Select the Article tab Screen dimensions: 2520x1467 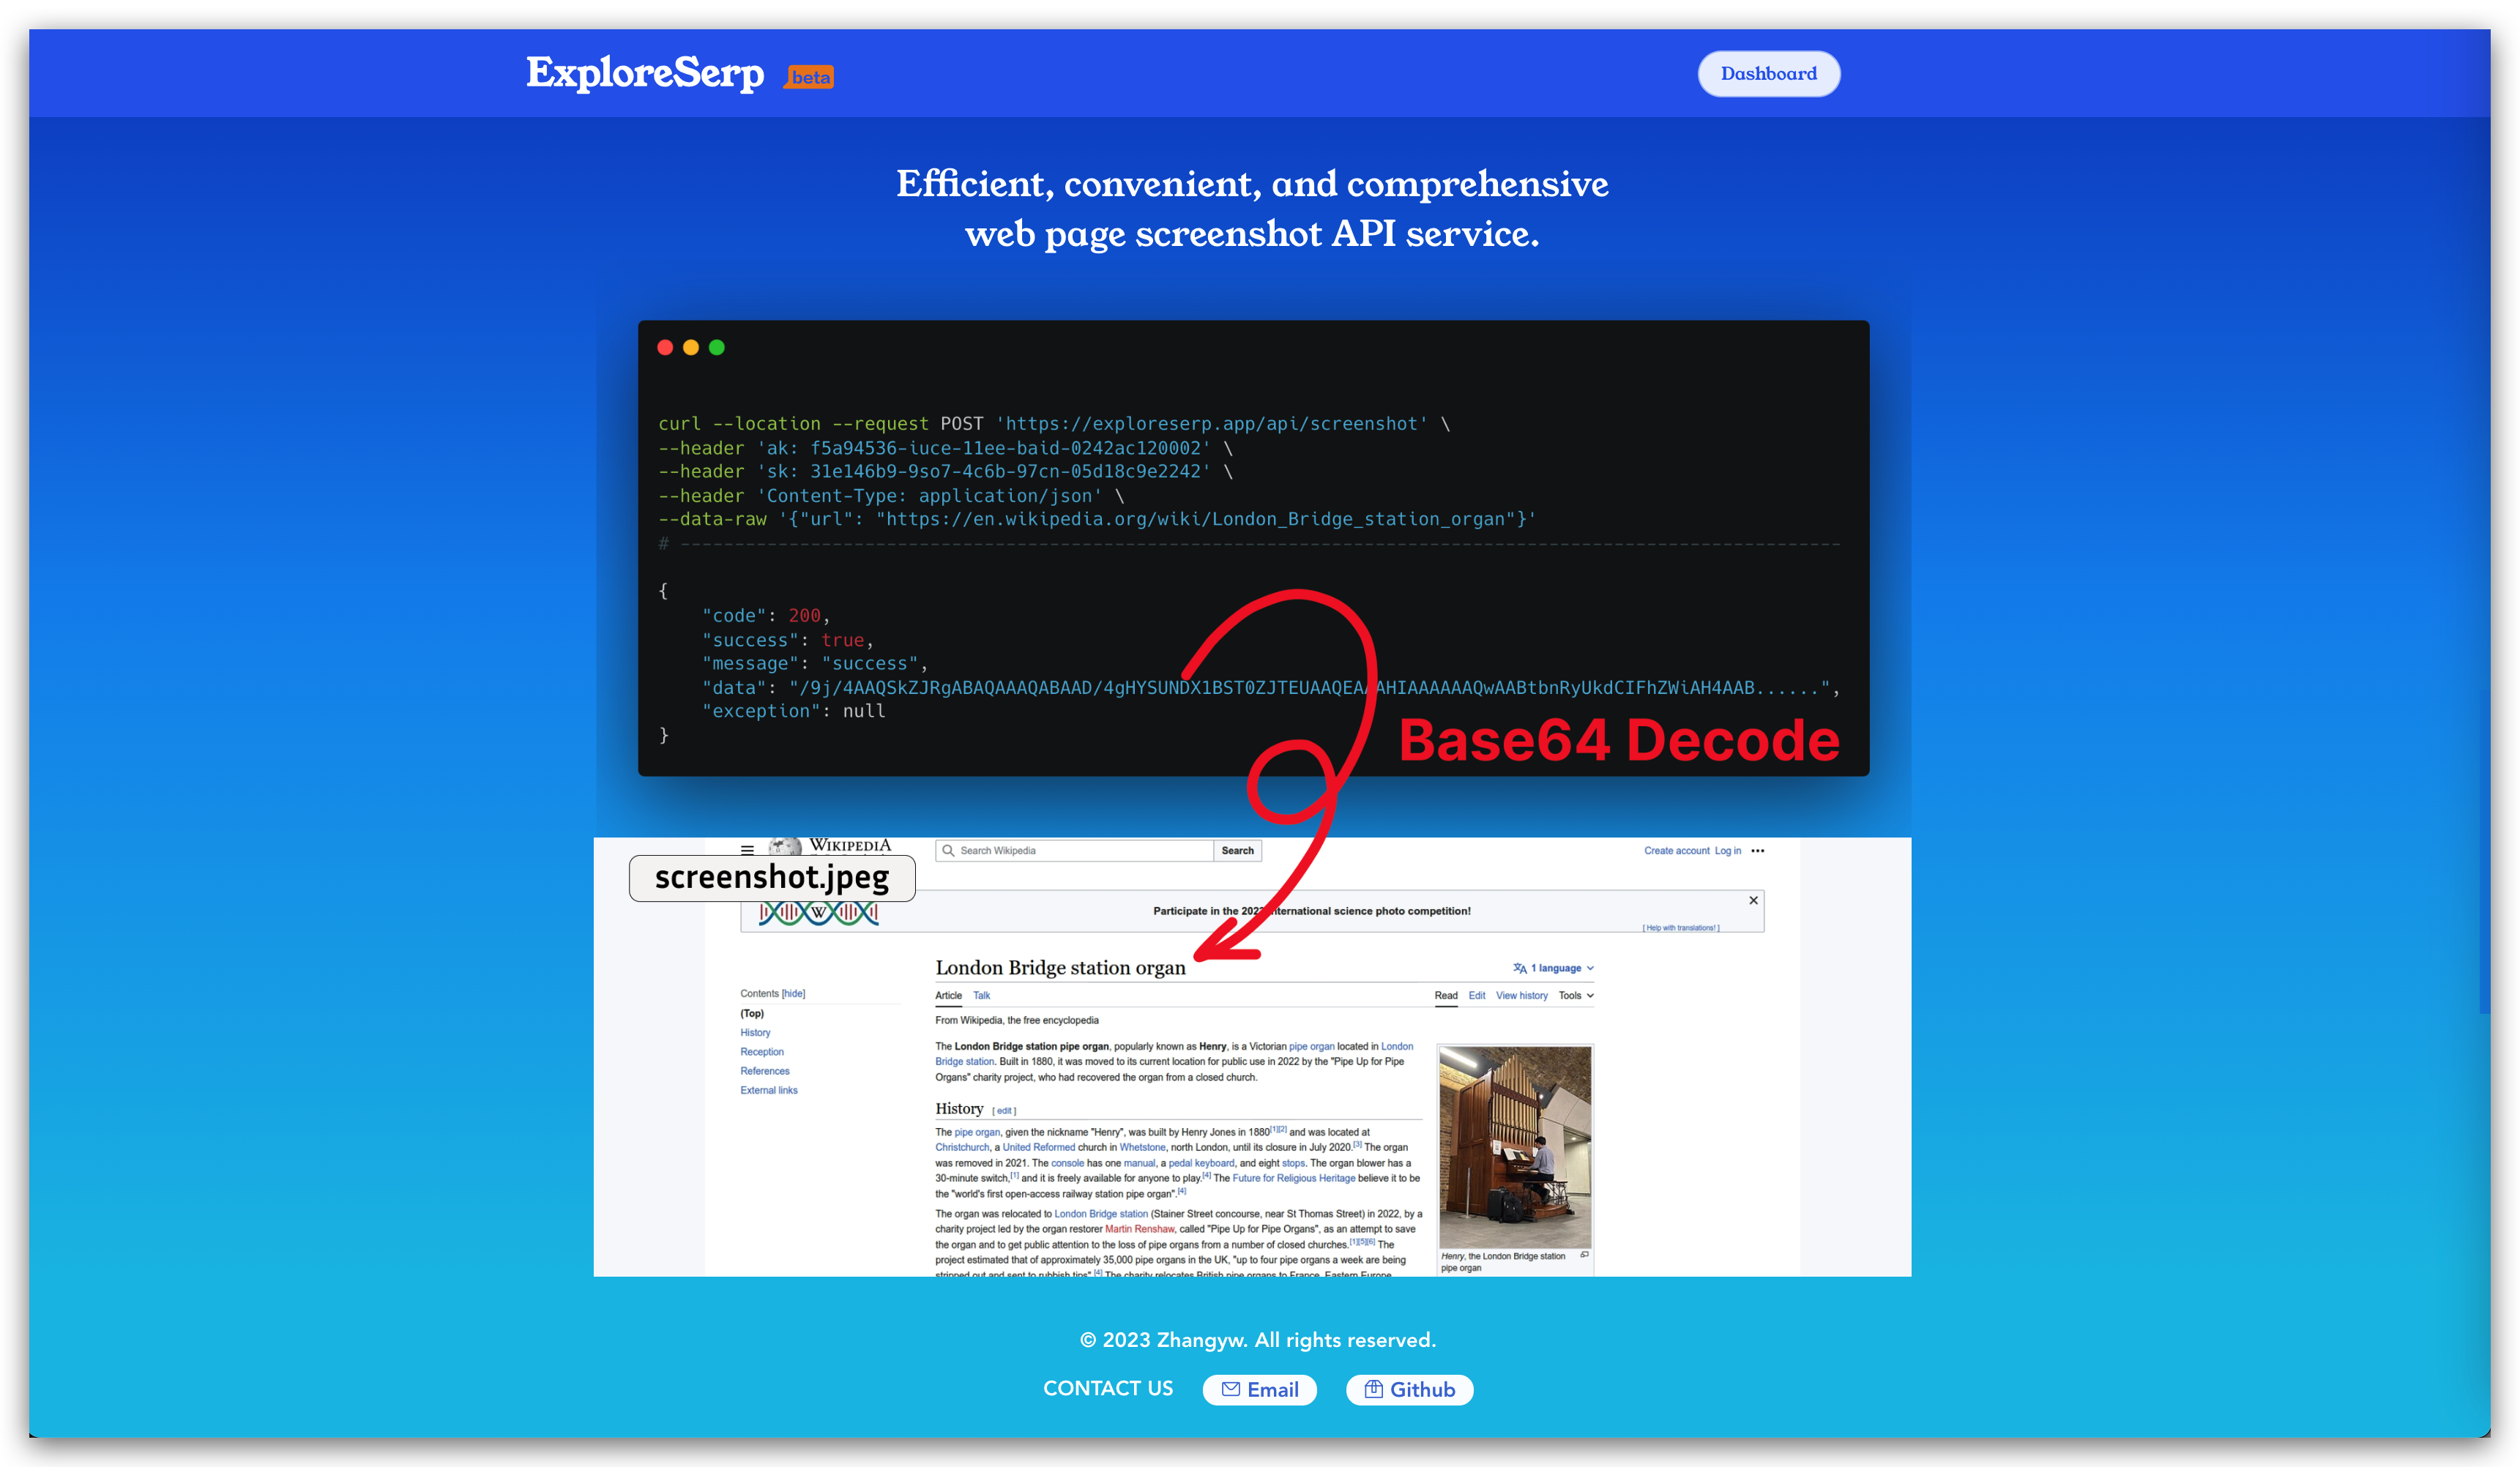(948, 996)
